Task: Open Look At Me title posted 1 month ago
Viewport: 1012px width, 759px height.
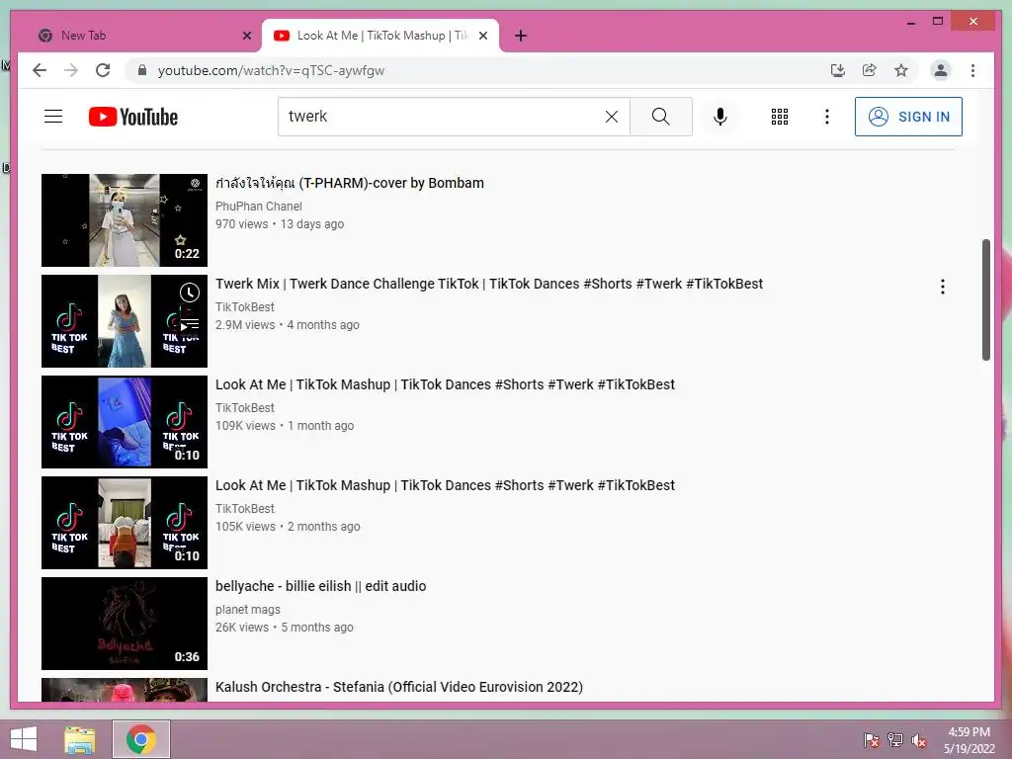Action: click(x=446, y=384)
